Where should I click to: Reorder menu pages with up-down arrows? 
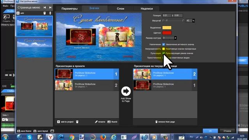(50, 13)
